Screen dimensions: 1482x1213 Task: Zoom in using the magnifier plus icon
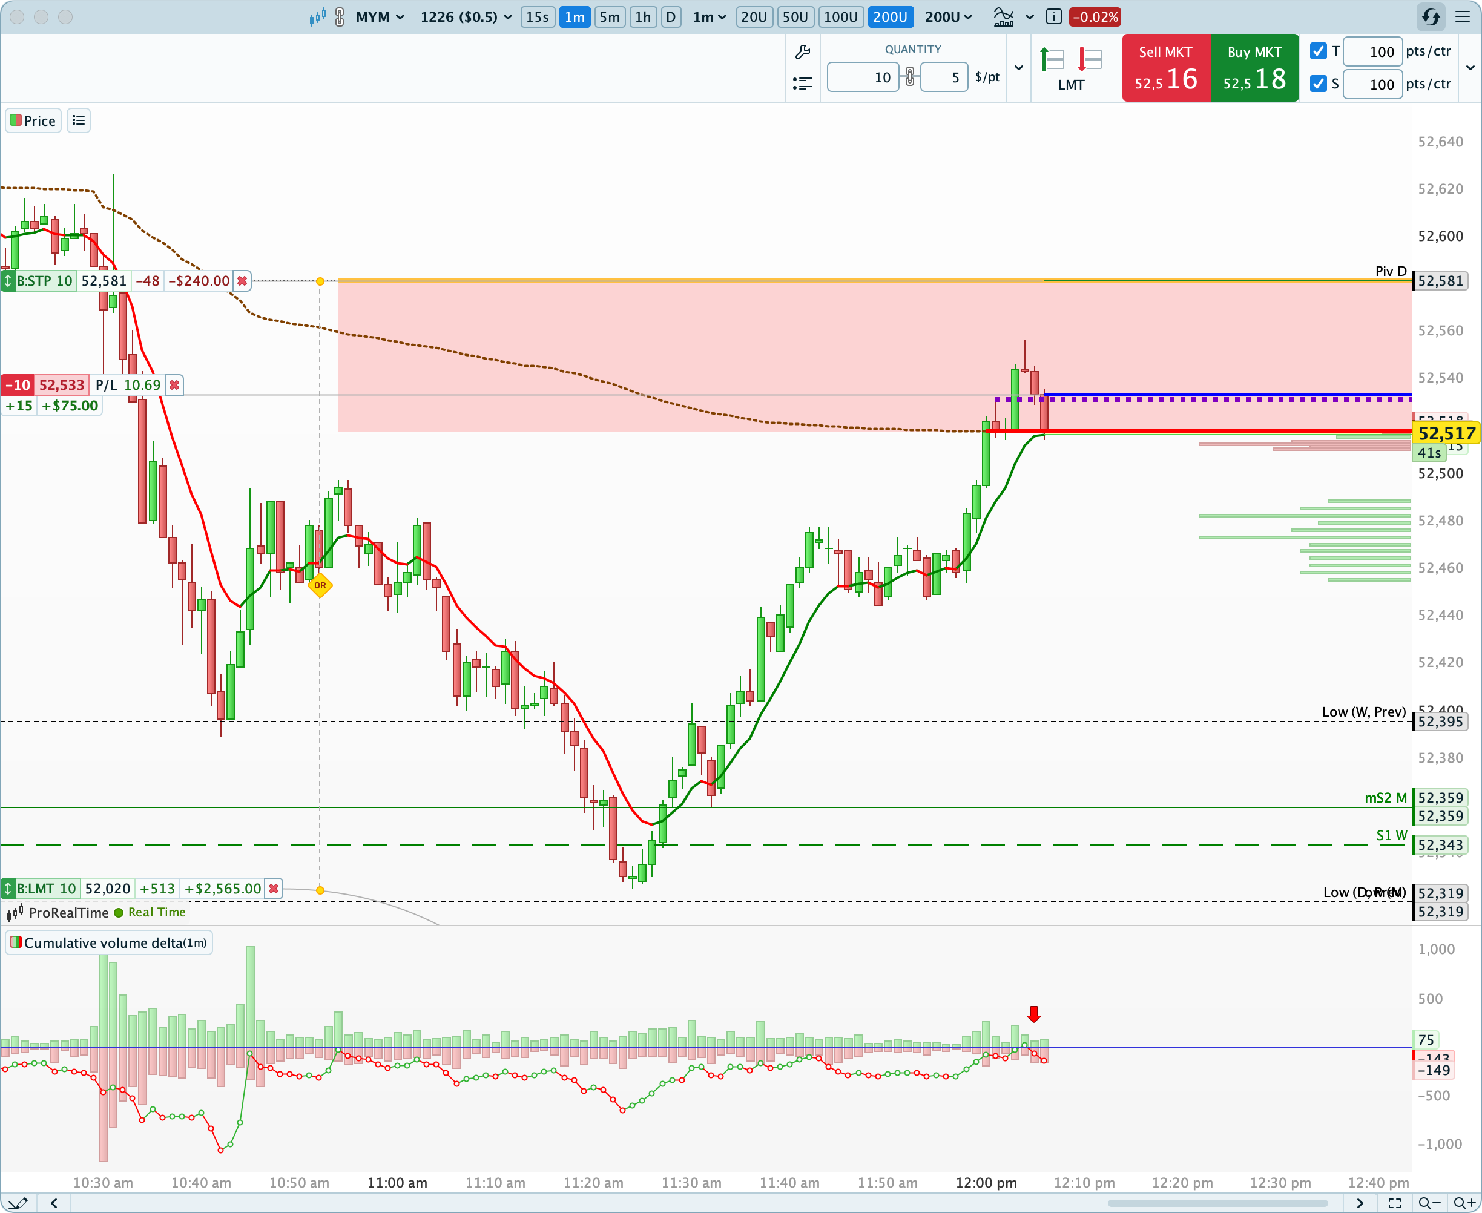click(x=1464, y=1203)
